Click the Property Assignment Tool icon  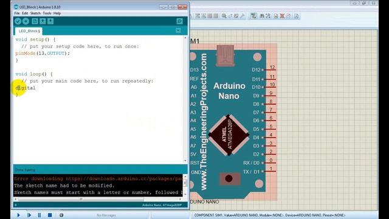click(268, 16)
